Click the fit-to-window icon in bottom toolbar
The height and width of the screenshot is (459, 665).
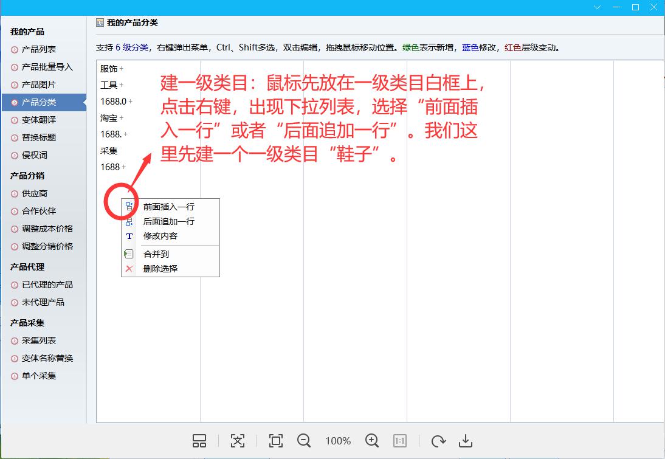click(x=238, y=441)
